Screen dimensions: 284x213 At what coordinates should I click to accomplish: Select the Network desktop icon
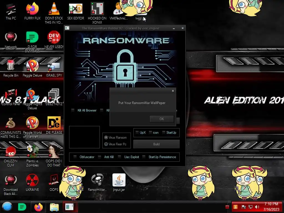pos(11,40)
